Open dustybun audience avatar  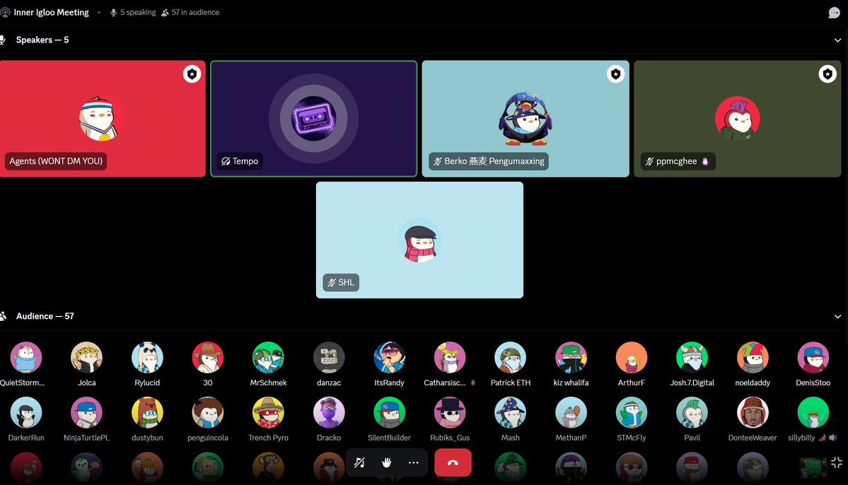point(147,413)
